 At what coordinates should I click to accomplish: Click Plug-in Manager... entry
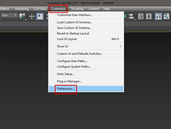(x=69, y=81)
